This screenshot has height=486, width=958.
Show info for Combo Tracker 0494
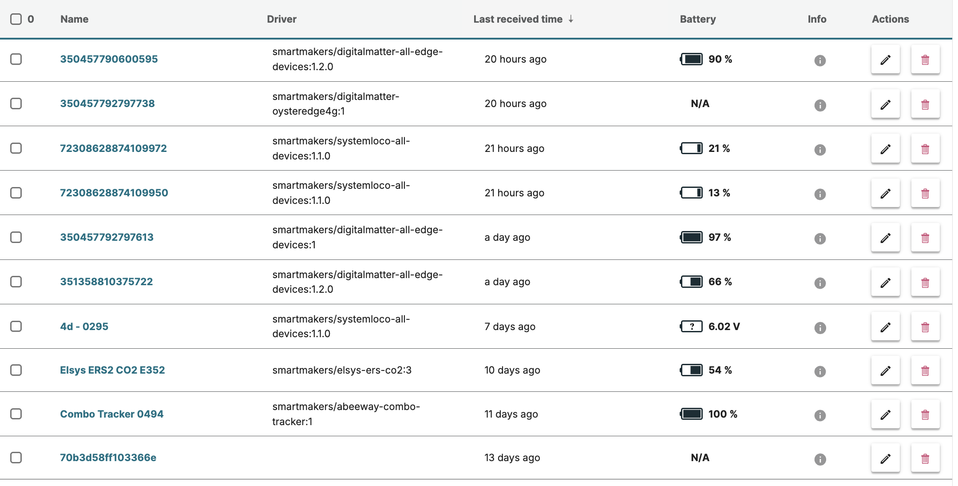[x=820, y=415]
